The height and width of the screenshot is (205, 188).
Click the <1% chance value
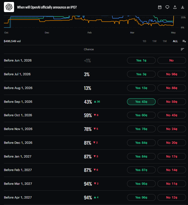pos(87,61)
